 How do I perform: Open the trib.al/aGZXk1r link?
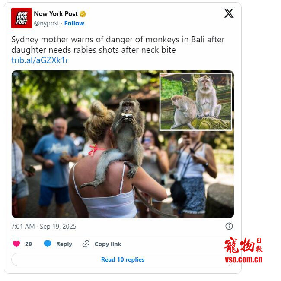click(40, 60)
